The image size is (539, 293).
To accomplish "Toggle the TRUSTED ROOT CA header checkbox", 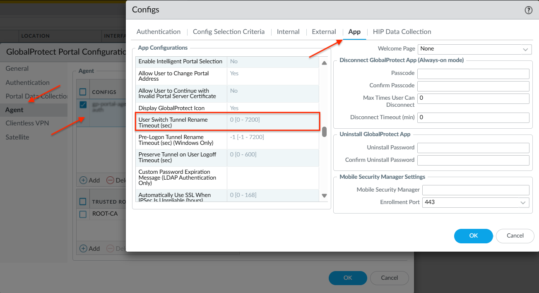I will coord(83,202).
